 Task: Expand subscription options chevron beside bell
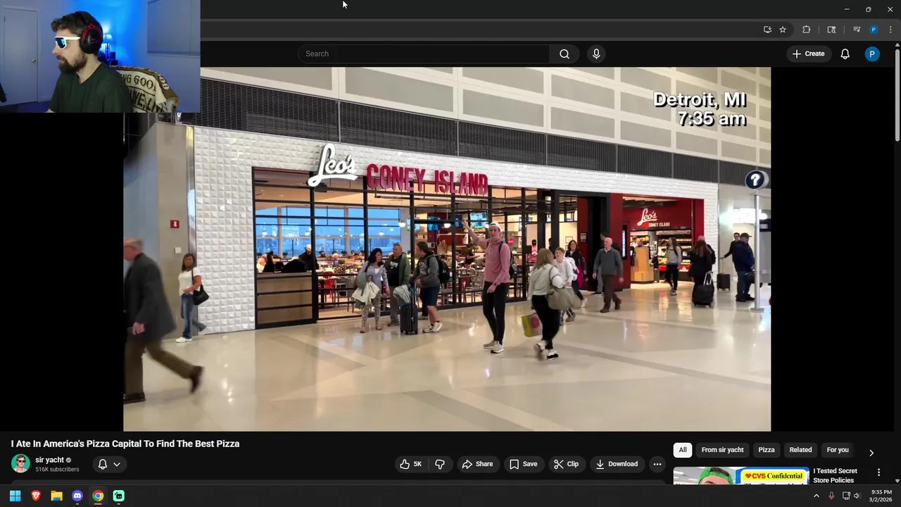117,464
